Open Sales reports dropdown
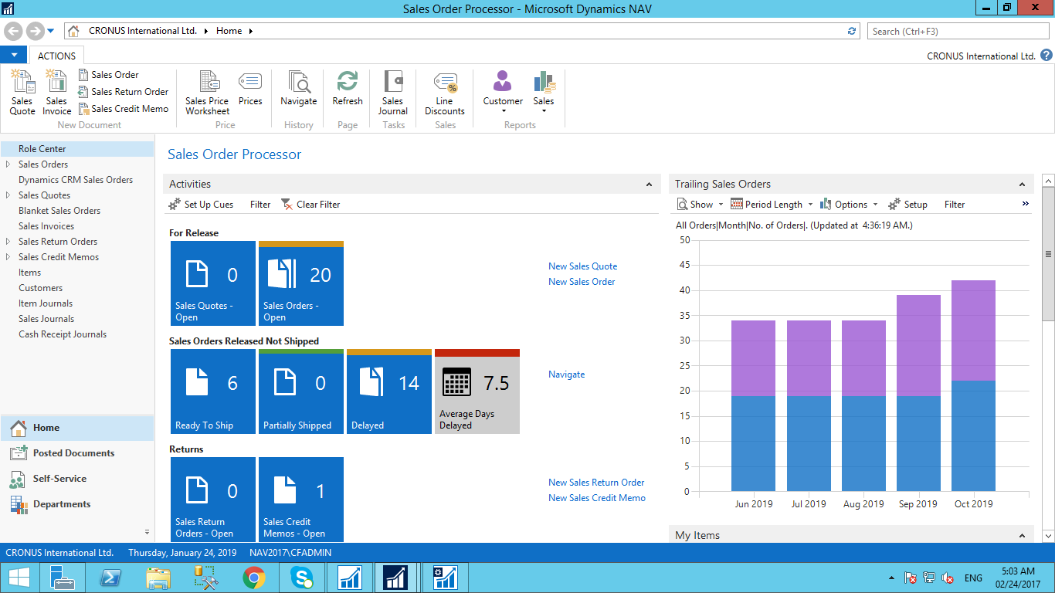This screenshot has height=593, width=1055. 544,92
